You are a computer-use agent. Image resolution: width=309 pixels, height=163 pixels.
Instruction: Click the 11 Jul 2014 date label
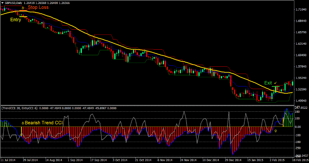point(8,160)
